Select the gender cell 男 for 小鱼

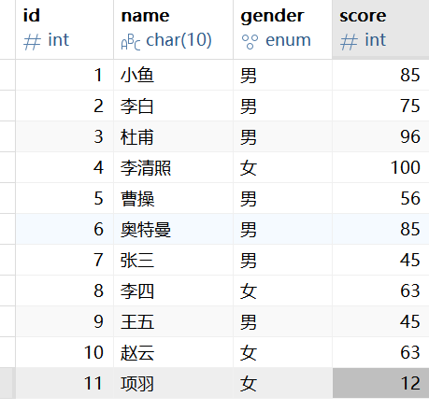(282, 75)
